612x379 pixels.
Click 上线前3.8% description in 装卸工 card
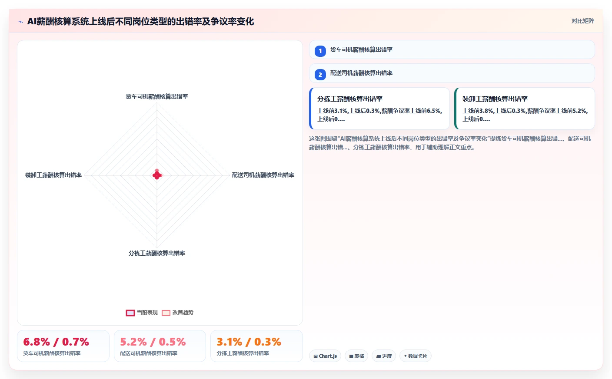(x=525, y=115)
